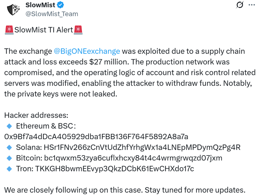256x196 pixels.
Task: Click the diamond bullet beside Bitcoin
Action: [x=9, y=158]
